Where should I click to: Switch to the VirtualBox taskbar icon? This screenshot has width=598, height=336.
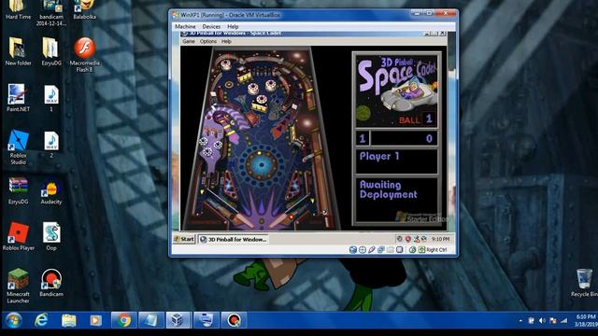tap(178, 320)
